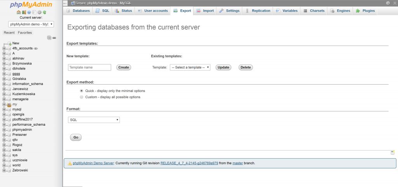The height and width of the screenshot is (187, 398).
Task: Click the icon beside the 'my' database
Action: tap(9, 104)
